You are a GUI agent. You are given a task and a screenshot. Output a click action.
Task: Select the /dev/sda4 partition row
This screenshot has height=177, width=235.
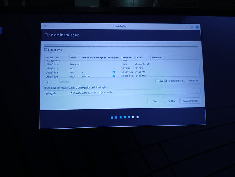coord(122,76)
